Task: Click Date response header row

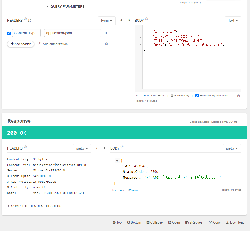Action: 46,193
